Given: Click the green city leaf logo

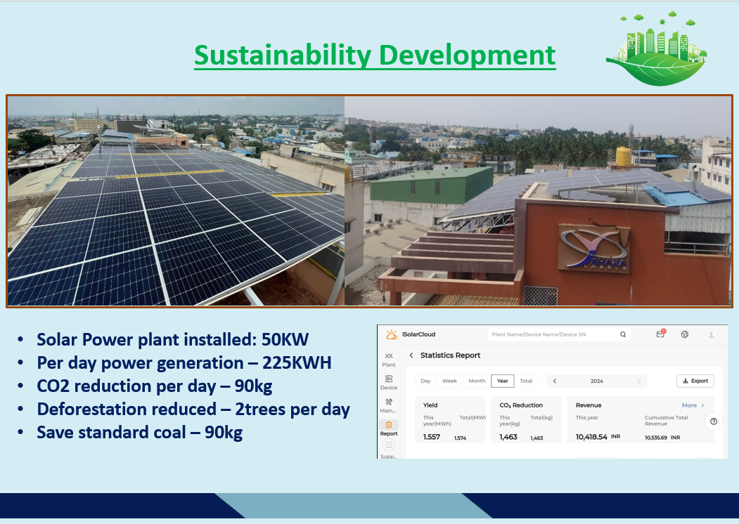Looking at the screenshot, I should click(657, 48).
